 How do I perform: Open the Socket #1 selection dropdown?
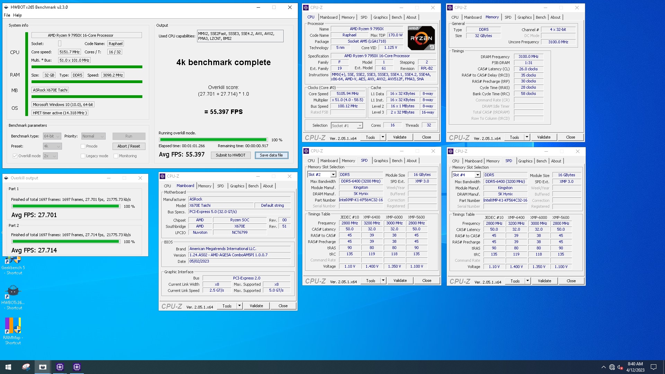pos(347,126)
